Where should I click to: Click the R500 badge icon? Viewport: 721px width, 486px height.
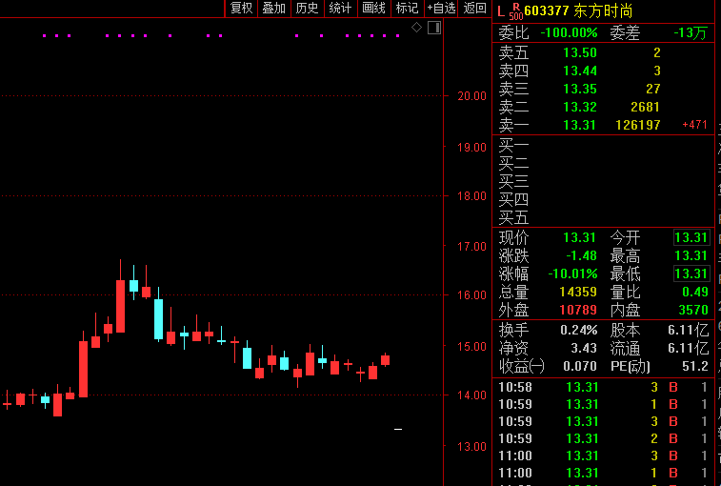click(x=516, y=11)
